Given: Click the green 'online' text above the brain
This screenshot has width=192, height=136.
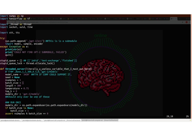Looking at the screenshot, I should pos(101,36).
